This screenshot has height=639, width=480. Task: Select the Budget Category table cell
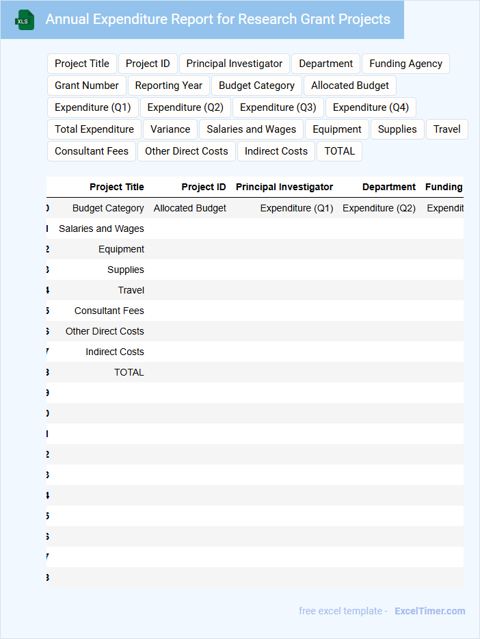click(x=108, y=208)
